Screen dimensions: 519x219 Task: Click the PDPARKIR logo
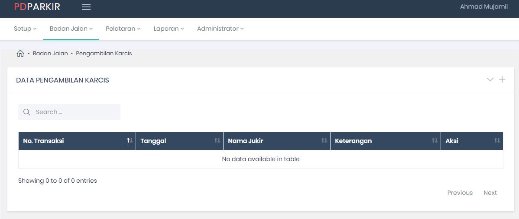point(37,7)
